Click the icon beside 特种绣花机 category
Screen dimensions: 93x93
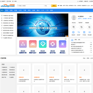click(2, 23)
